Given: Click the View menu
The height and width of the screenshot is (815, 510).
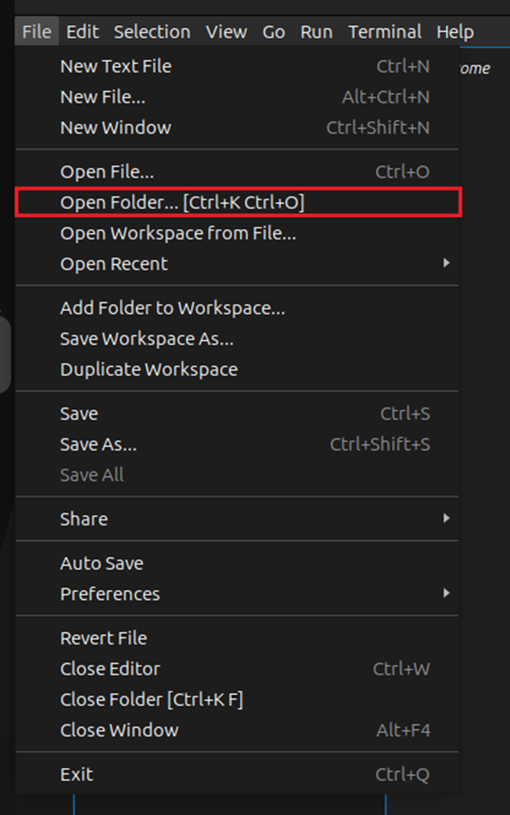Looking at the screenshot, I should (226, 32).
